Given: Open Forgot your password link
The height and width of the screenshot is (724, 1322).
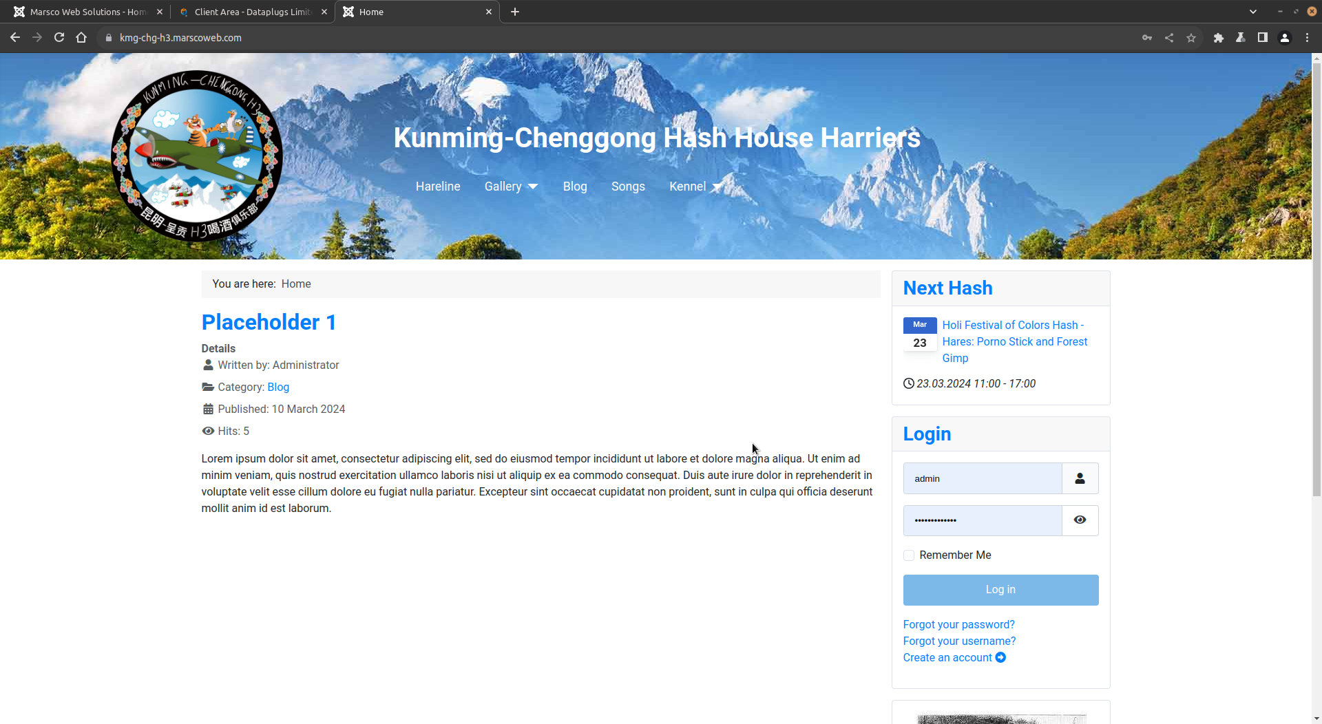Looking at the screenshot, I should click(958, 624).
